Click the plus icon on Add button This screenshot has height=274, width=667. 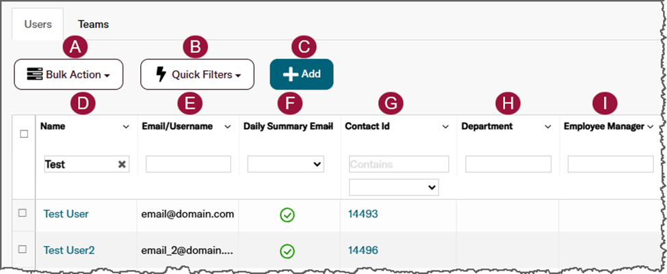click(x=291, y=74)
